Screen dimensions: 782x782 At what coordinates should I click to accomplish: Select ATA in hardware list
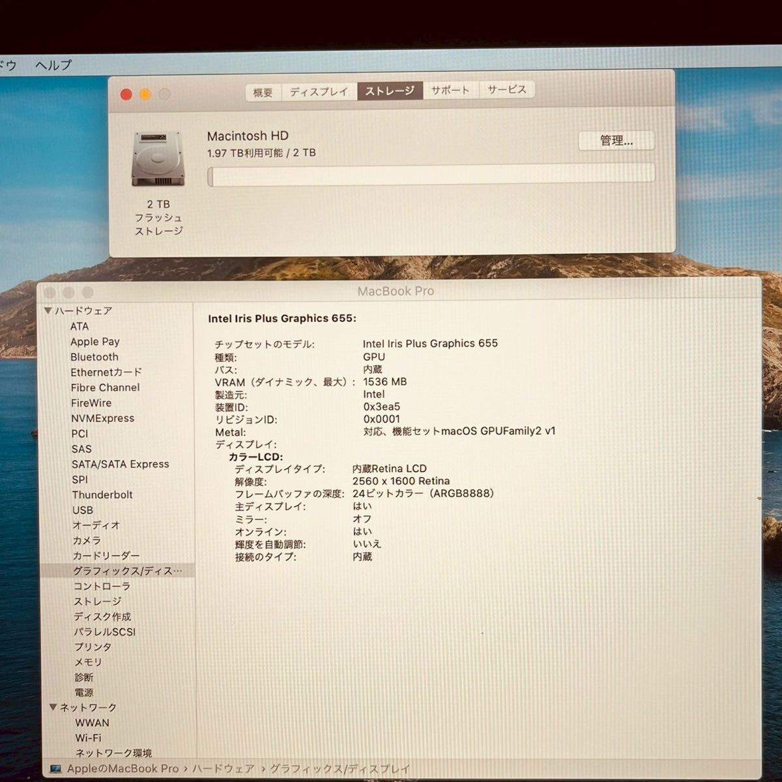(80, 326)
